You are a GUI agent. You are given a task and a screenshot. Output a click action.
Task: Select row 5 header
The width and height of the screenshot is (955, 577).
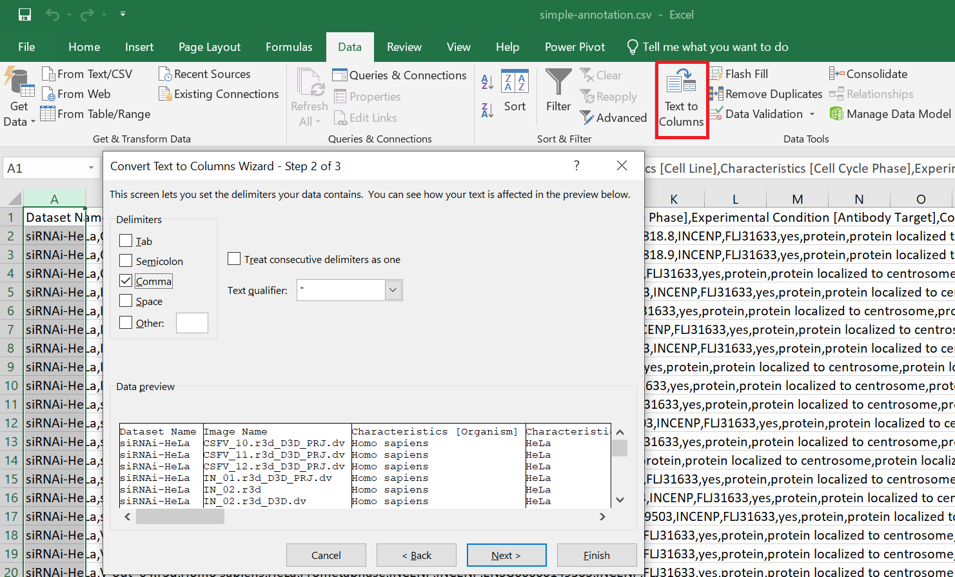pos(11,292)
